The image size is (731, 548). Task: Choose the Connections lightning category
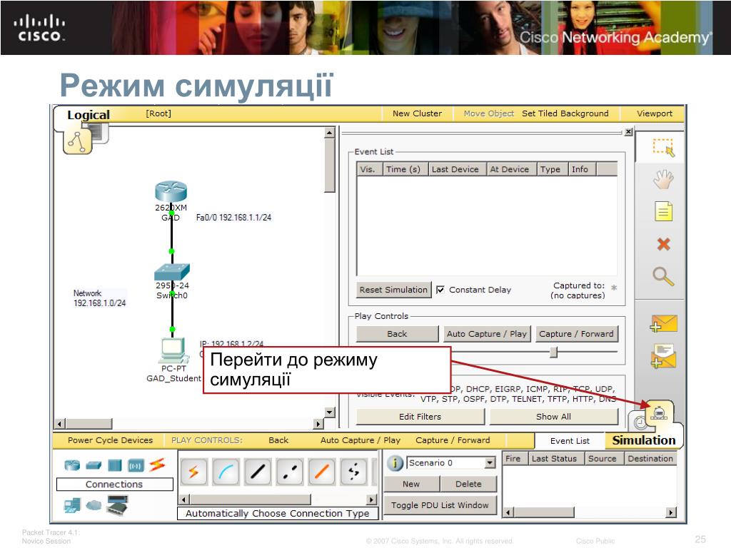tap(157, 465)
